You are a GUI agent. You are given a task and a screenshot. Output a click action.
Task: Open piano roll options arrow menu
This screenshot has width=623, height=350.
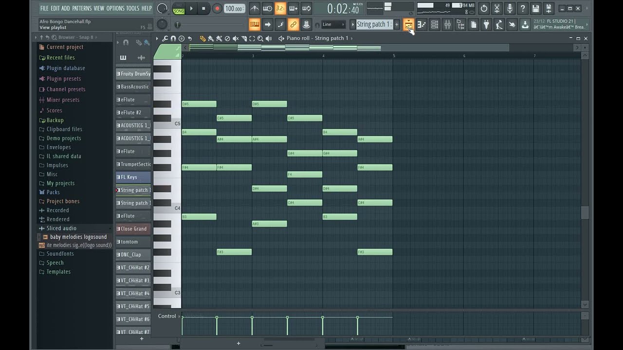[157, 38]
